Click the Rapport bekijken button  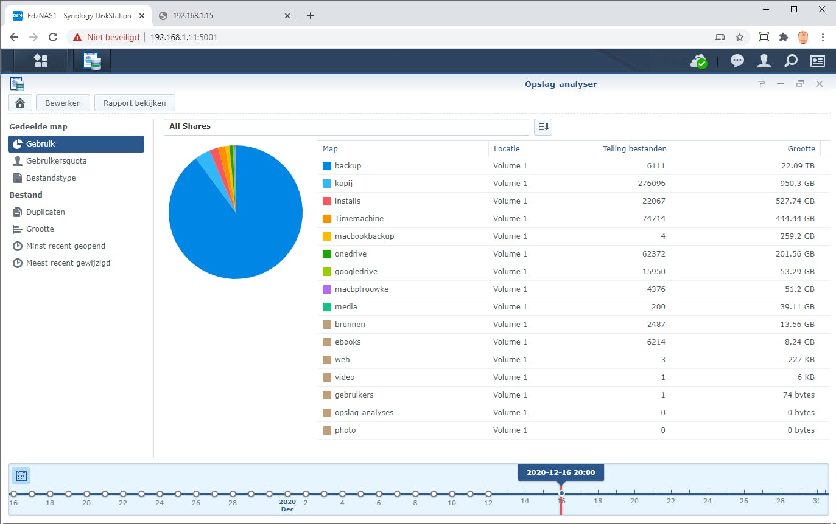point(135,103)
